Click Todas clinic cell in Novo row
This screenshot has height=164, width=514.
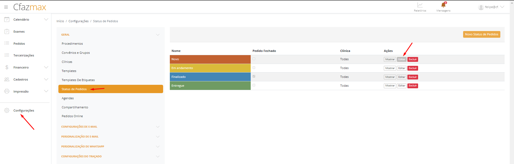point(344,59)
